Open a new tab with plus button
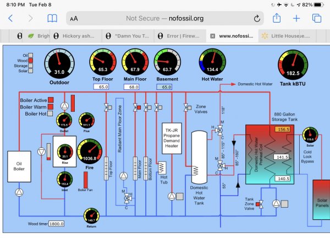The width and height of the screenshot is (330, 238). pos(296,18)
